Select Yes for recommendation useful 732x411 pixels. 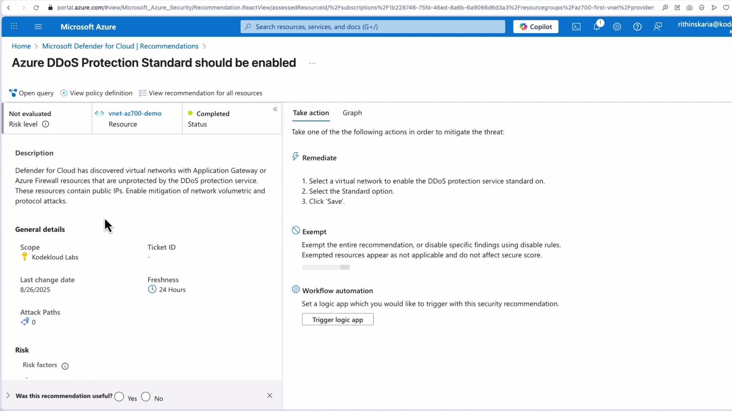119,397
